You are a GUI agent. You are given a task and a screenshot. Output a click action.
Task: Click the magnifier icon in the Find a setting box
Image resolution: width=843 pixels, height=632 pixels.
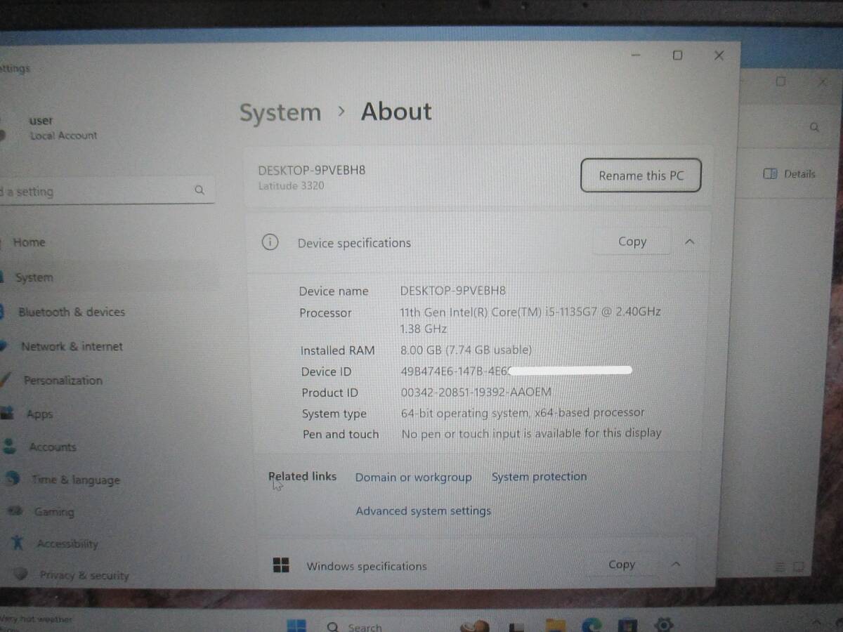200,190
